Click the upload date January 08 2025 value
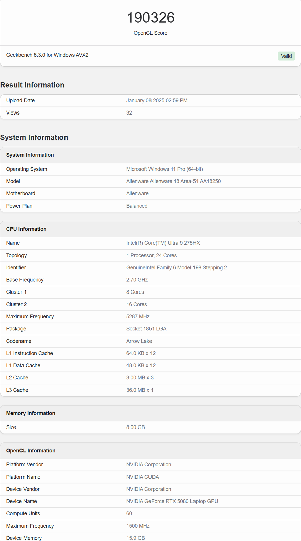301x541 pixels. (157, 101)
